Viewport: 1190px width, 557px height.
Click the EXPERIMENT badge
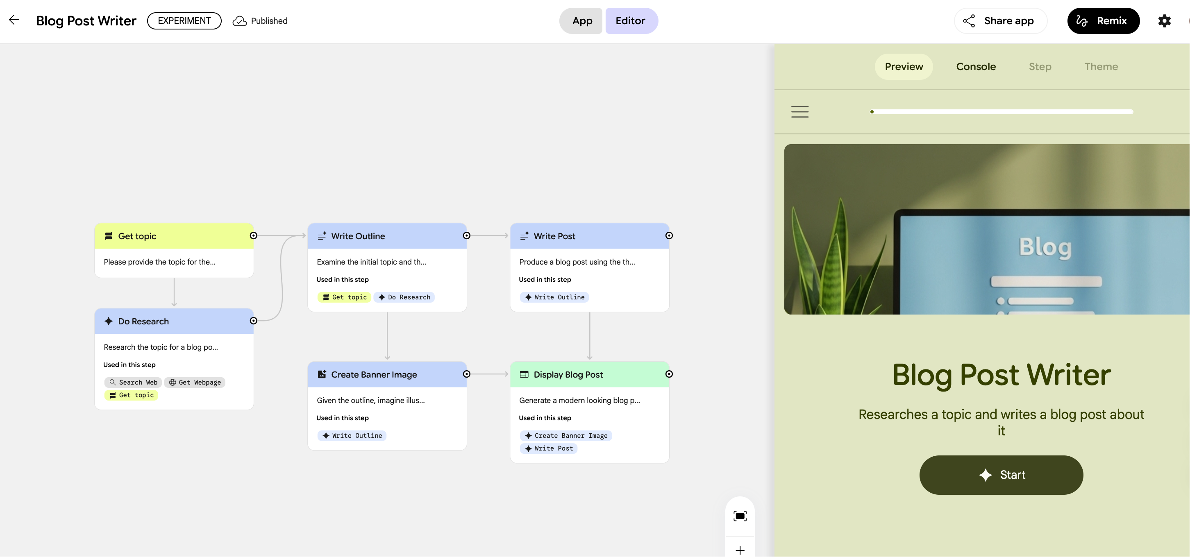coord(184,21)
